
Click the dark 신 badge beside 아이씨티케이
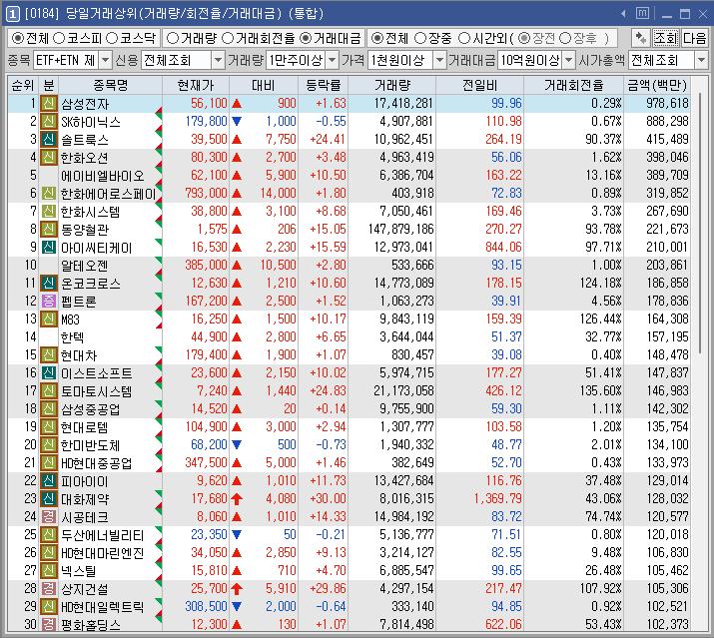(x=48, y=248)
